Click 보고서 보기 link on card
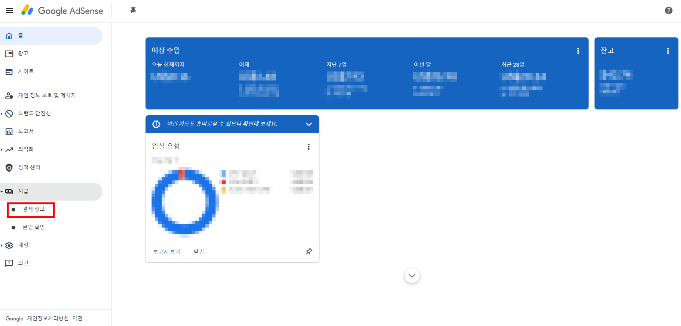681x326 pixels. tap(167, 252)
